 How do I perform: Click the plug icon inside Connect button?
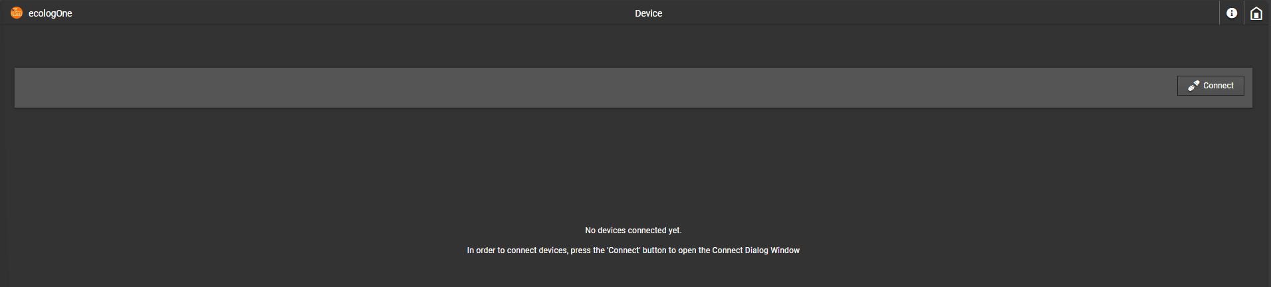(1194, 86)
